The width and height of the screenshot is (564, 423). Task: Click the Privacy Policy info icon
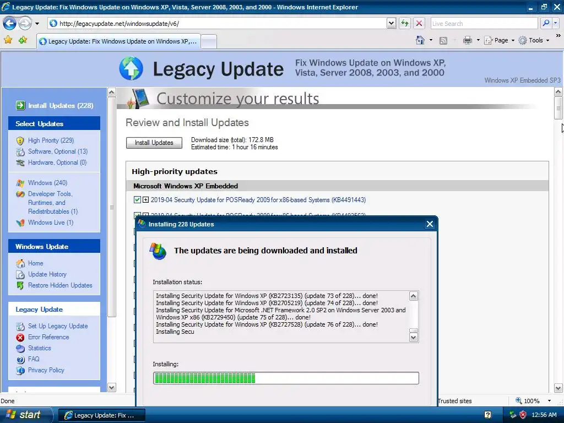click(20, 371)
